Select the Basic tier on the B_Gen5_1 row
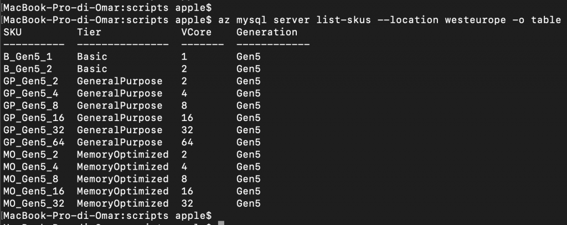Screen dimensions: 567x225 tap(92, 57)
